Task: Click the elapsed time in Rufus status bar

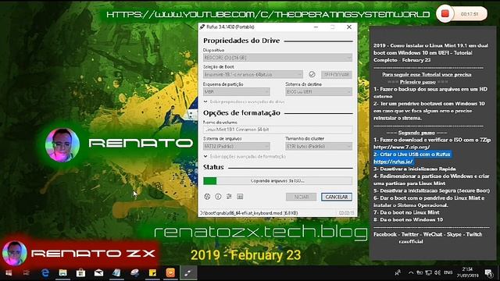Action: pyautogui.click(x=346, y=213)
